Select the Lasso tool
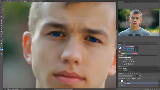The width and height of the screenshot is (160, 90). pos(1,8)
